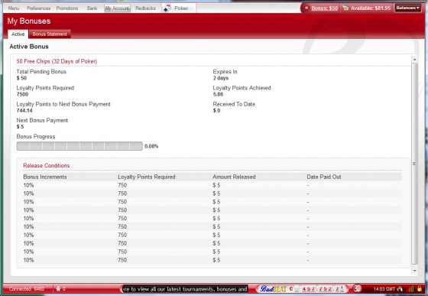The height and width of the screenshot is (296, 428).
Task: Click the gold padlock security icon
Action: (420, 288)
